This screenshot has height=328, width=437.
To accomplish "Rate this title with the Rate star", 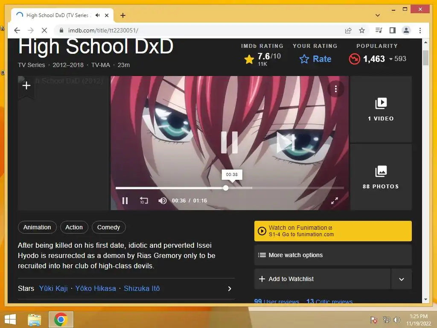I will [x=315, y=59].
